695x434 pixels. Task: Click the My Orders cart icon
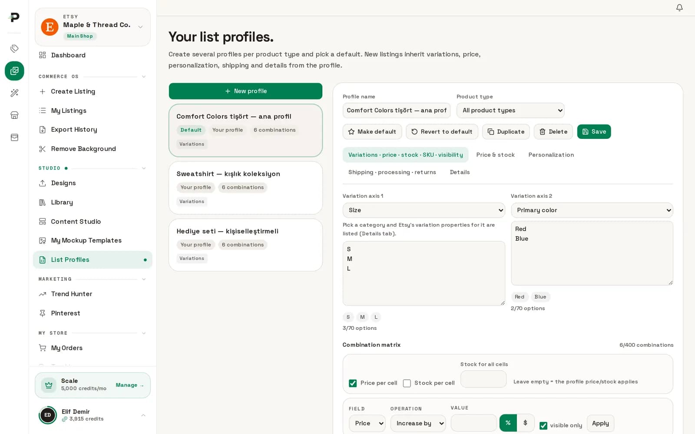coord(42,348)
